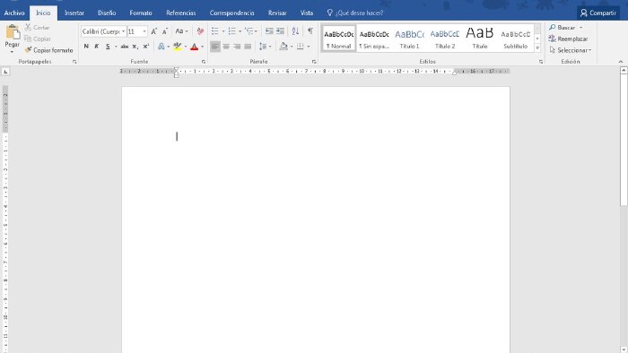This screenshot has width=628, height=353.
Task: Justify the paragraph text
Action: (x=248, y=47)
